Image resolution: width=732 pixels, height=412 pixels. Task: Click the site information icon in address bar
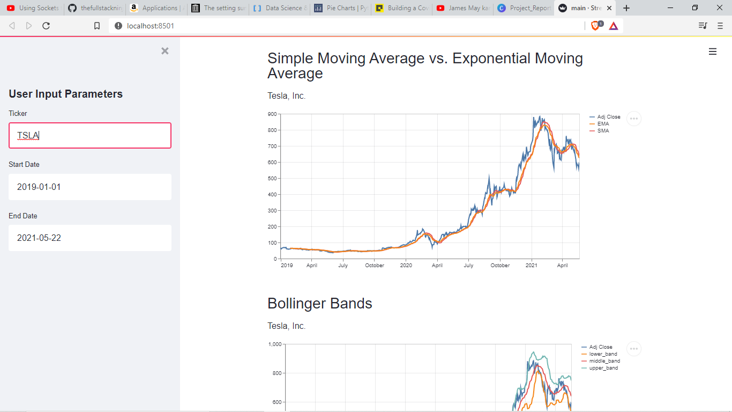click(118, 26)
